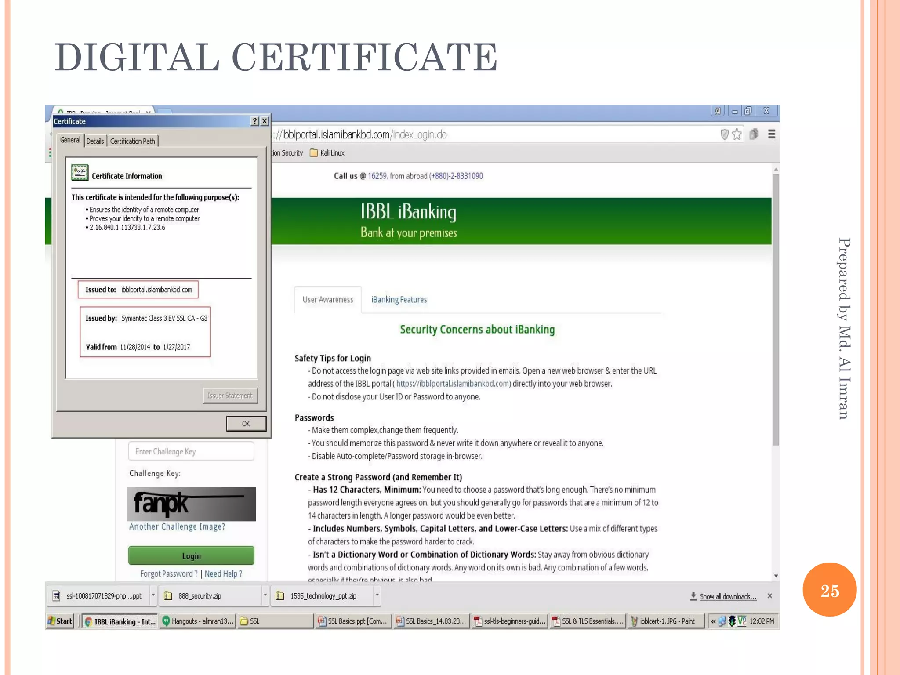Image resolution: width=900 pixels, height=675 pixels.
Task: Click the page vertical scrollbar thumb
Action: 776,309
